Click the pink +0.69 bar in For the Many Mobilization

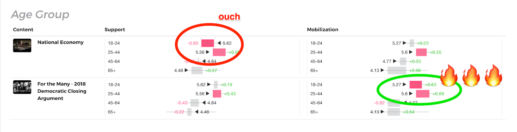(423, 94)
